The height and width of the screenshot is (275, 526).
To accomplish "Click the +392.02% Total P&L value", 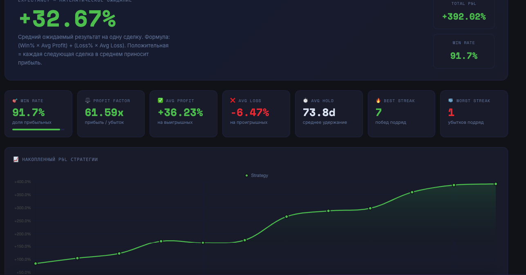I will 464,17.
